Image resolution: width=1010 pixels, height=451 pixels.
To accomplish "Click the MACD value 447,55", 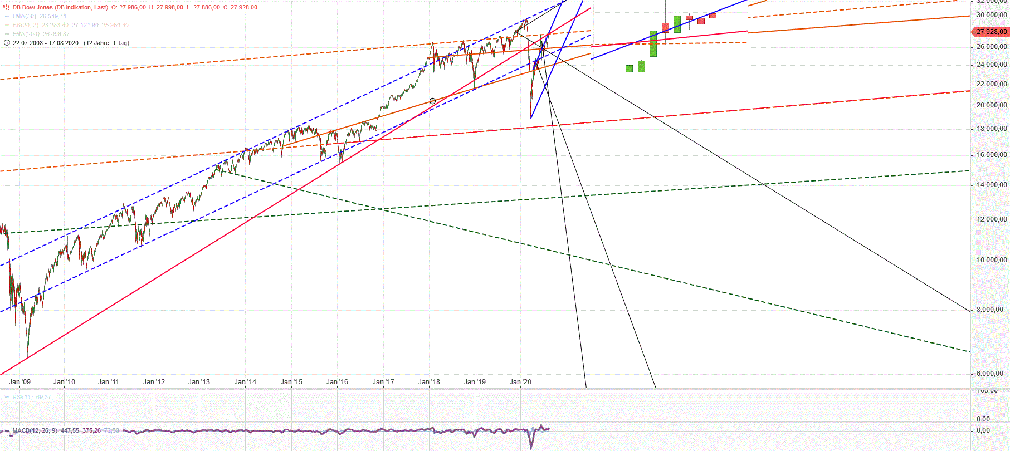I will point(70,430).
